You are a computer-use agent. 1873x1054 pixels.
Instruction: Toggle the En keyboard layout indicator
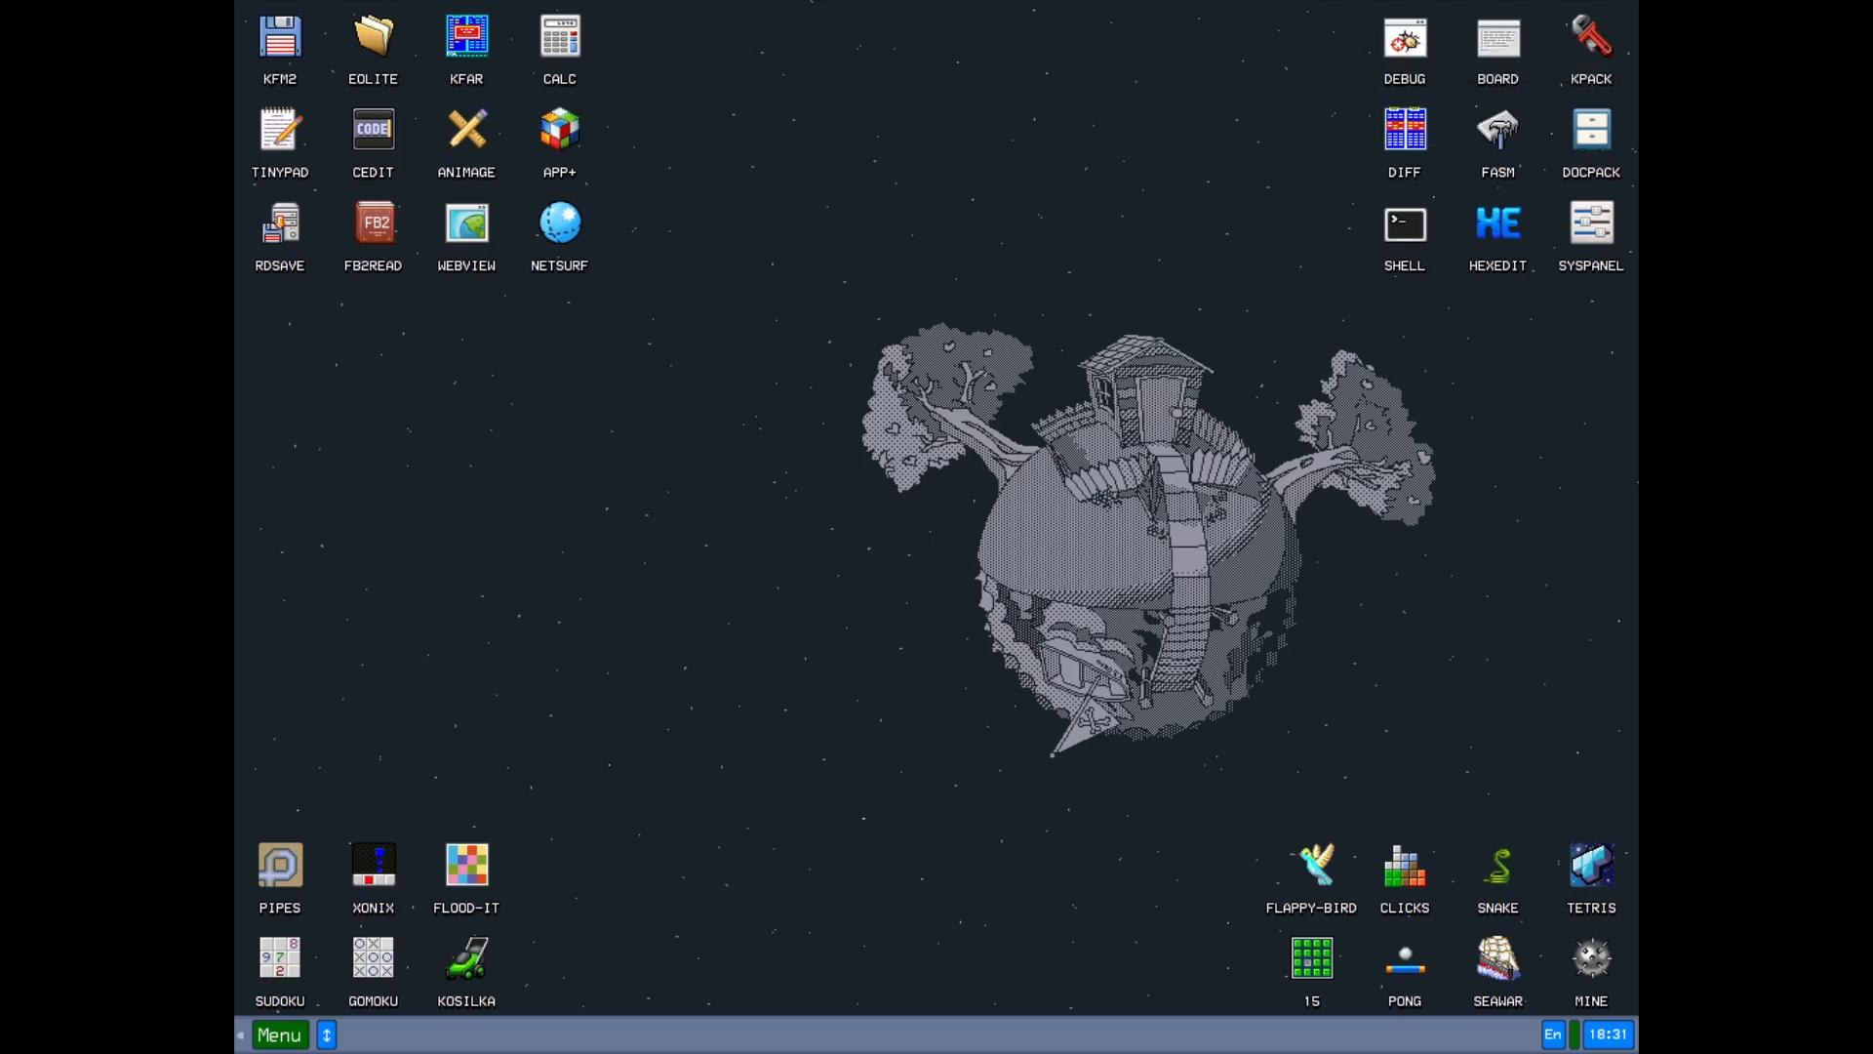coord(1552,1035)
